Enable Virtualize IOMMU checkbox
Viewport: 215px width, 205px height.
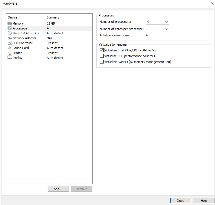click(x=102, y=62)
